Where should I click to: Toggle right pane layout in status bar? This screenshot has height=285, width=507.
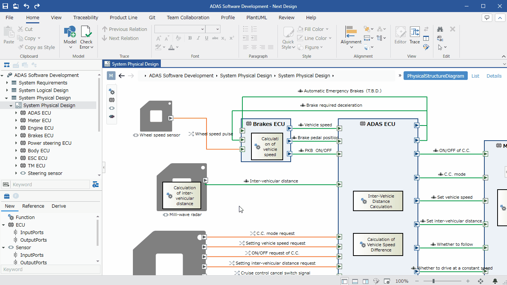(x=366, y=281)
